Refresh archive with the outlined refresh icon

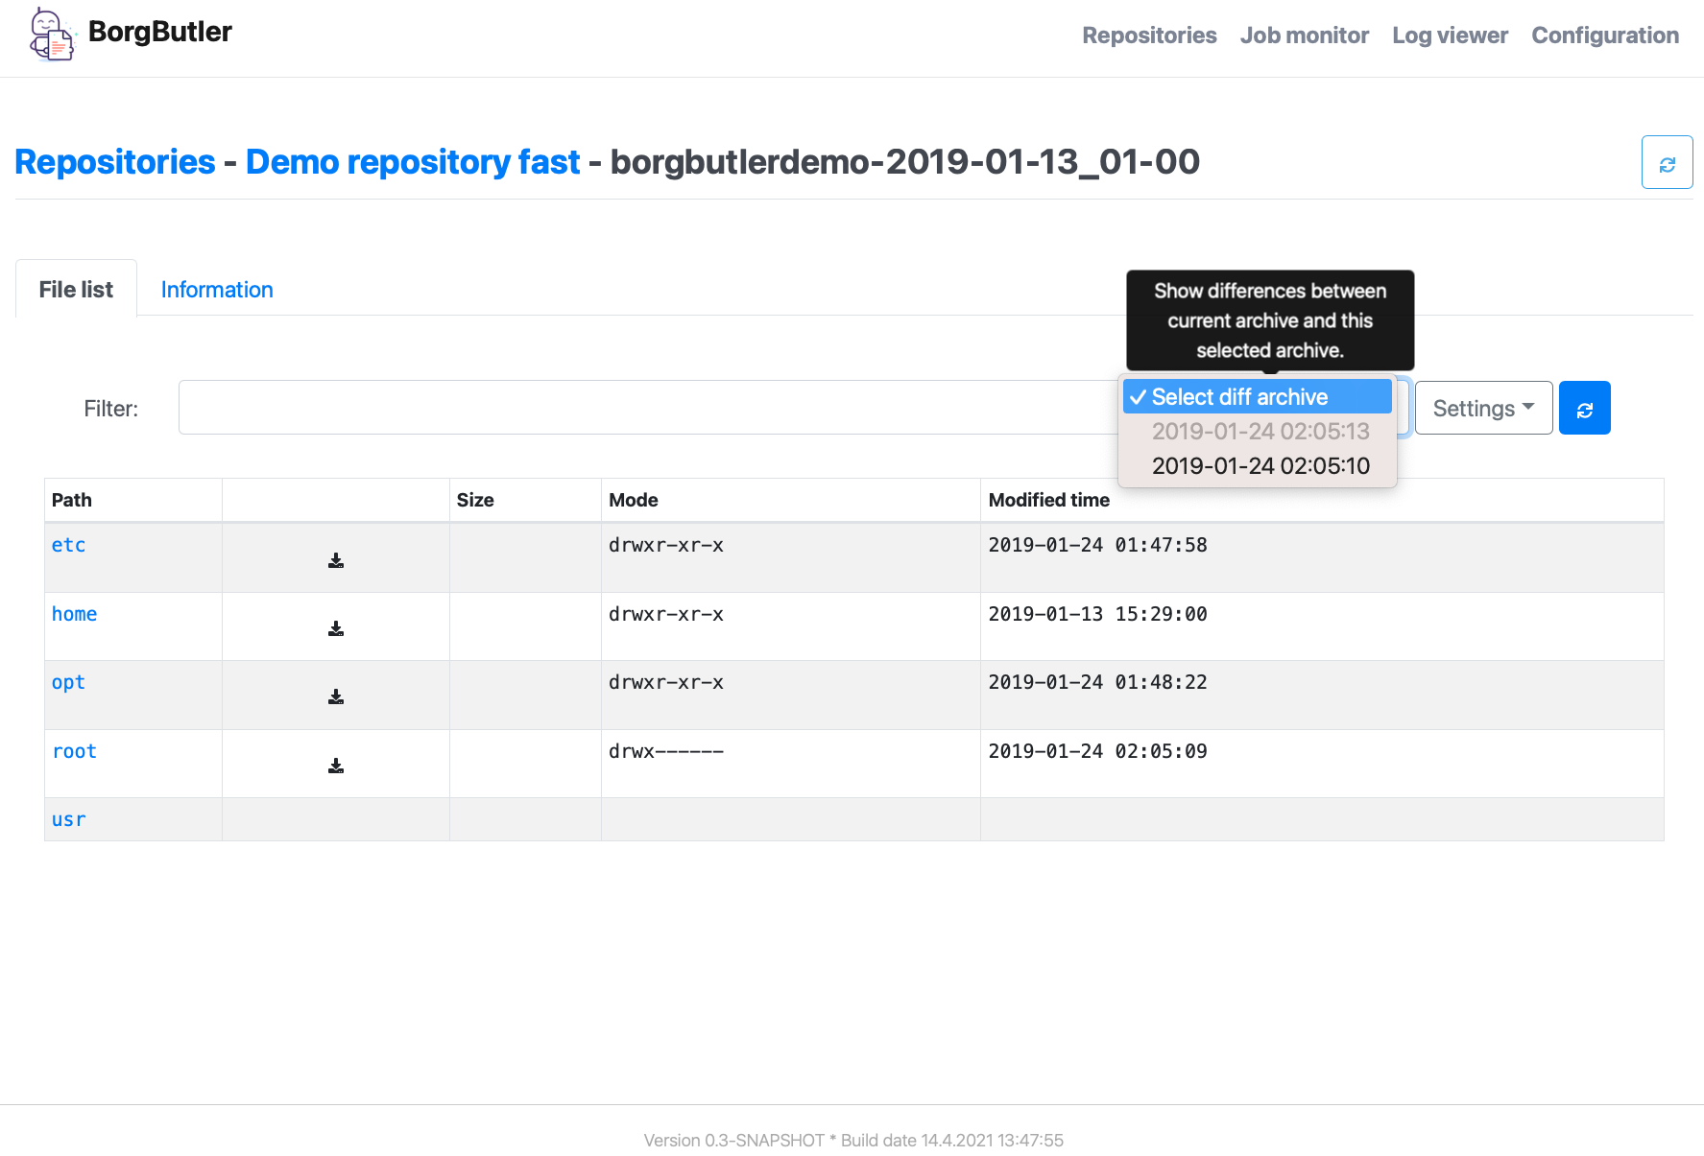[x=1668, y=163]
